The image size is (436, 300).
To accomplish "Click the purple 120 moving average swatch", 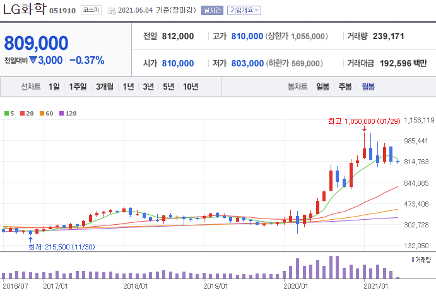I will [62, 114].
